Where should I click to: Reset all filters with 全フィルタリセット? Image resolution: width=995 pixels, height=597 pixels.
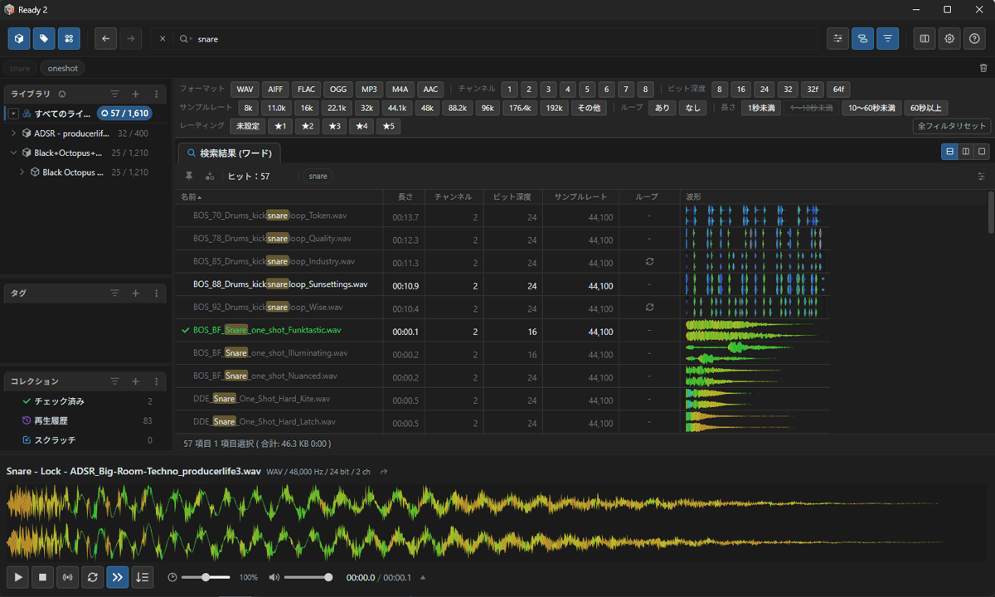point(952,126)
